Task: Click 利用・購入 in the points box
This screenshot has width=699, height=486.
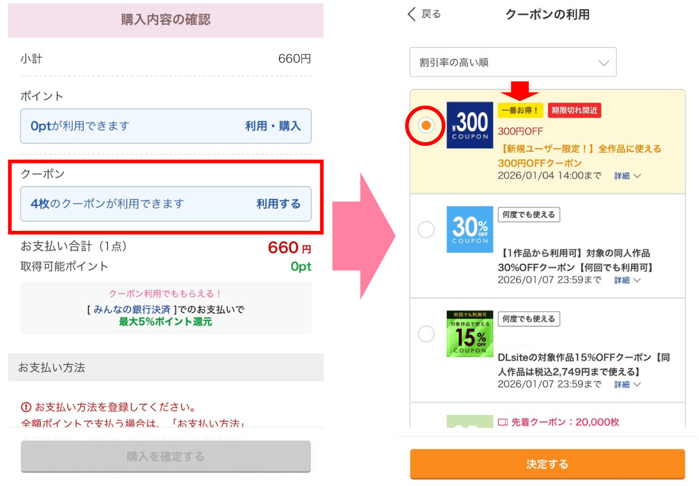Action: point(272,126)
